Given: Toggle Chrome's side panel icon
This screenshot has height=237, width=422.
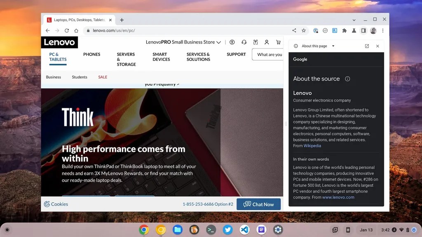Looking at the screenshot, I should [363, 30].
